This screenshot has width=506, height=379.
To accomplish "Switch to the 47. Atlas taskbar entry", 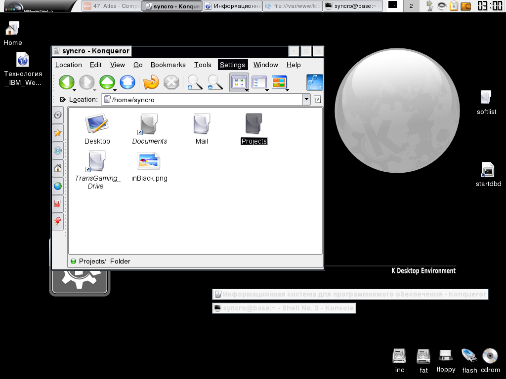I will (112, 6).
